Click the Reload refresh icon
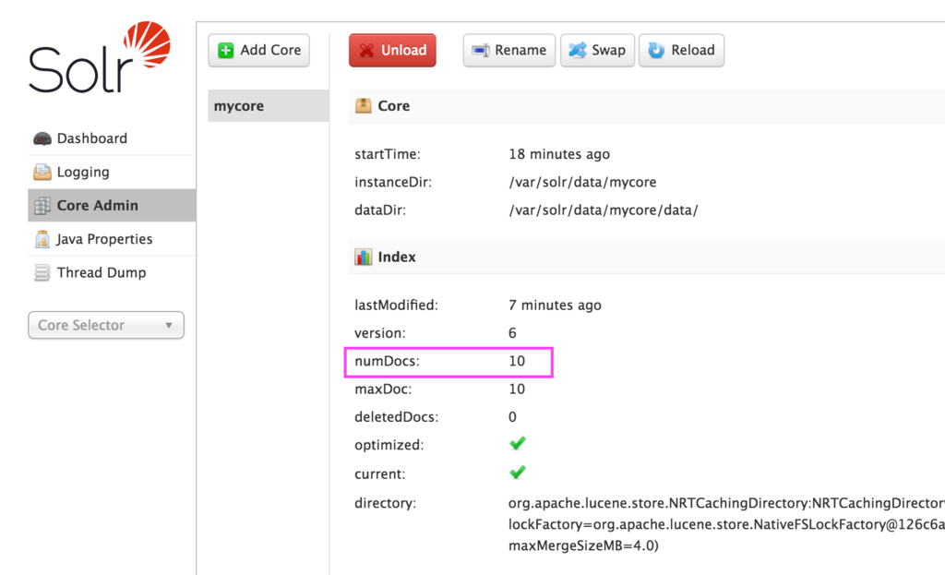Viewport: 945px width, 575px height. tap(656, 50)
